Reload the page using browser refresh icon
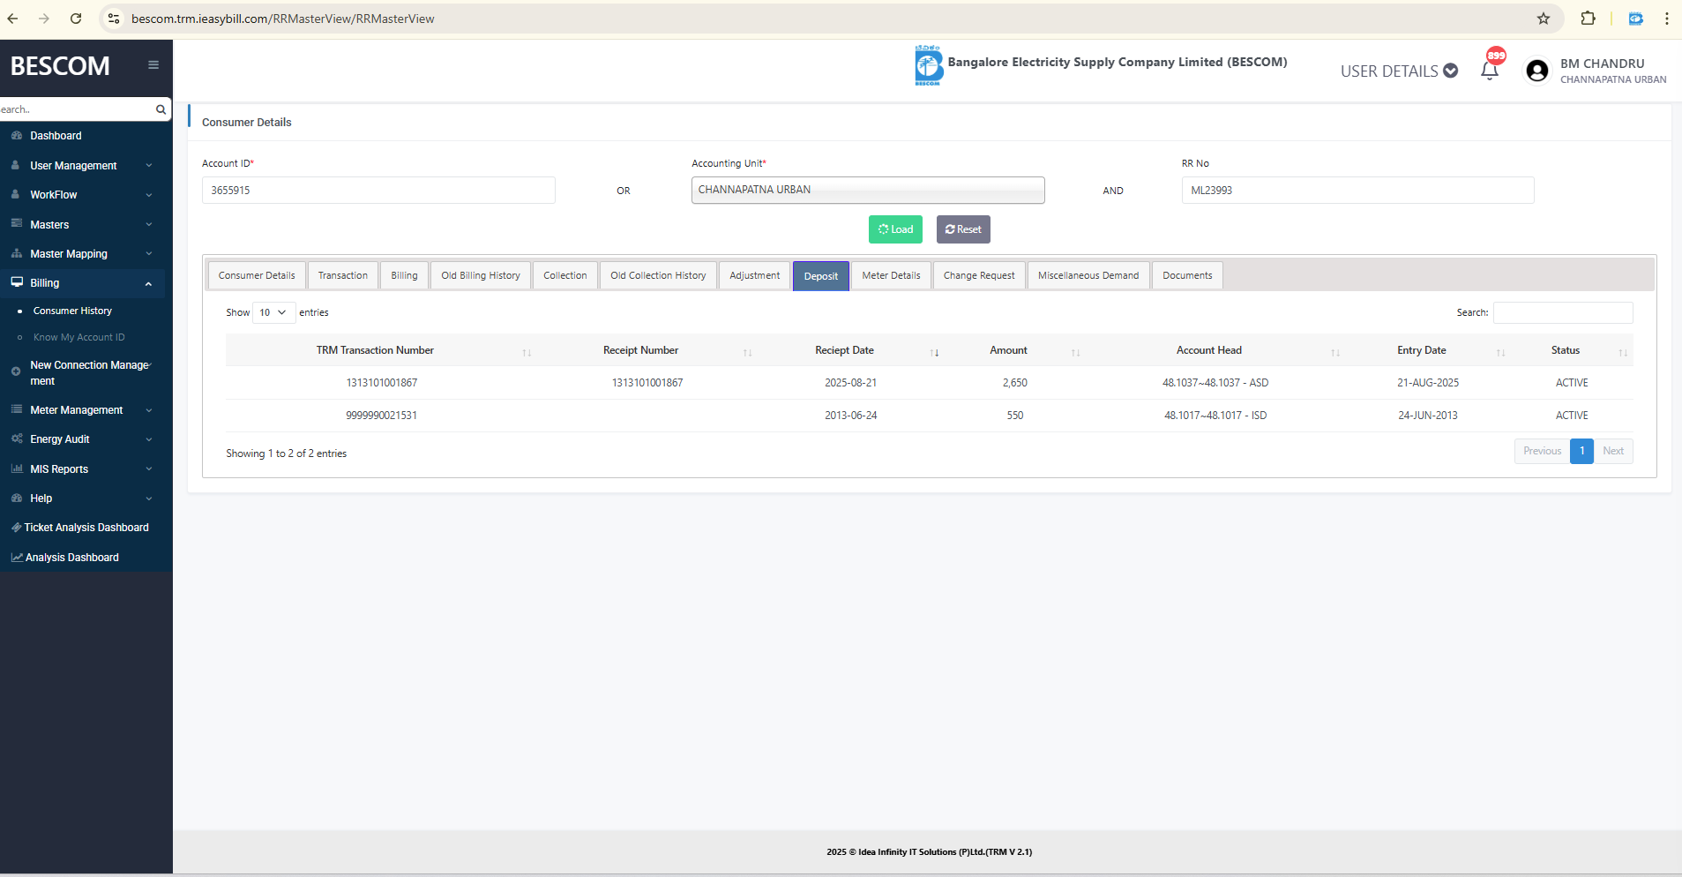This screenshot has height=877, width=1682. pos(76,19)
